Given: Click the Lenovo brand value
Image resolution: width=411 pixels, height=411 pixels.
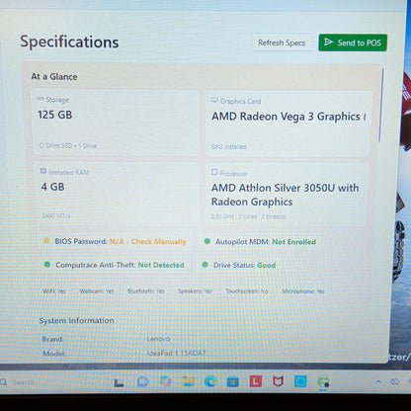Looking at the screenshot, I should (158, 339).
